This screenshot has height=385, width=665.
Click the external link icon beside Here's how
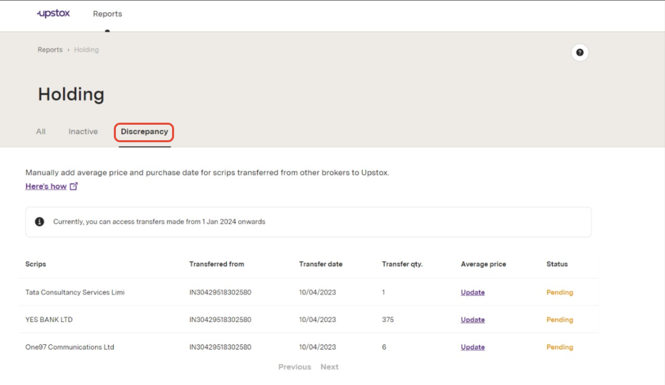pos(74,187)
